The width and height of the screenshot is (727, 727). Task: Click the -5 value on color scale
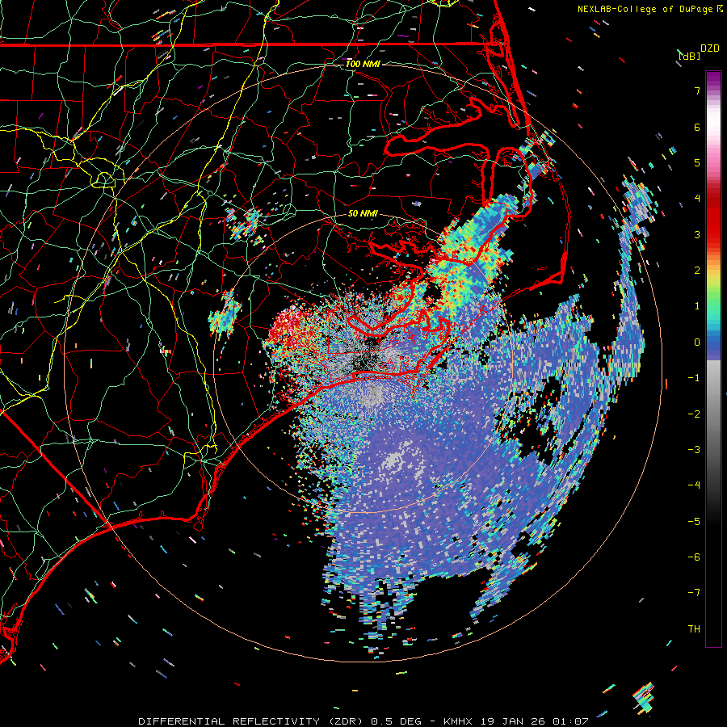694,522
